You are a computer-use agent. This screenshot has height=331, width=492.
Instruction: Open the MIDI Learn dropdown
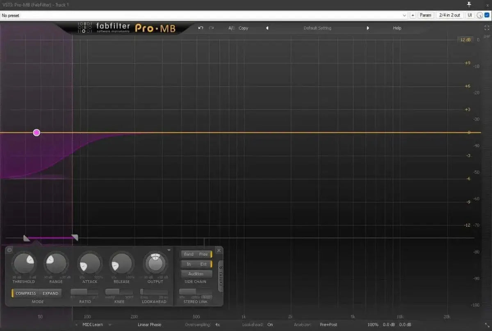[x=94, y=324]
